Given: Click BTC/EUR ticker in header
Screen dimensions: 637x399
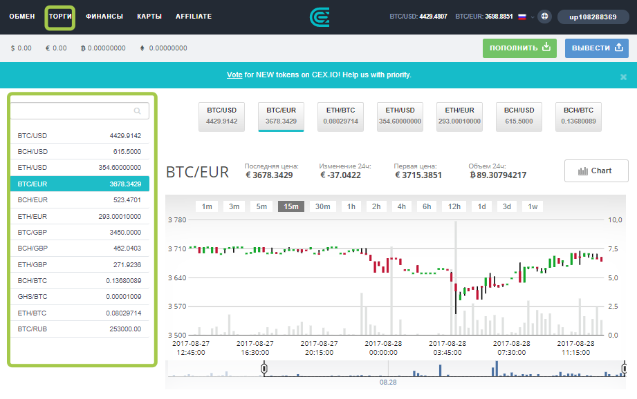Looking at the screenshot, I should (x=484, y=17).
